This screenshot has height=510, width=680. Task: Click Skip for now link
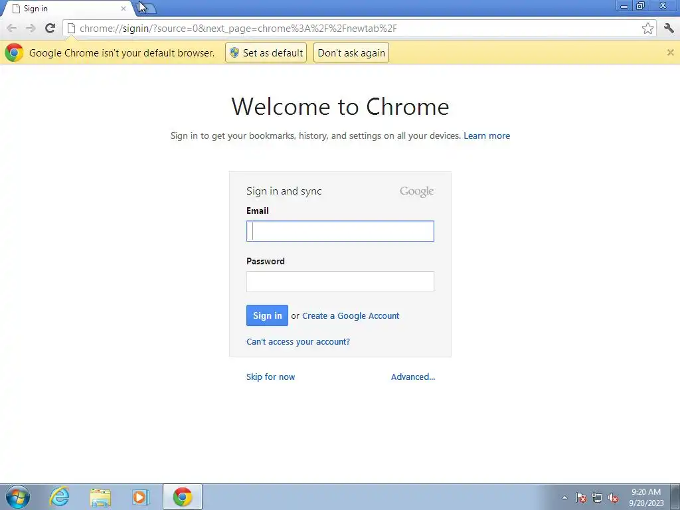271,377
